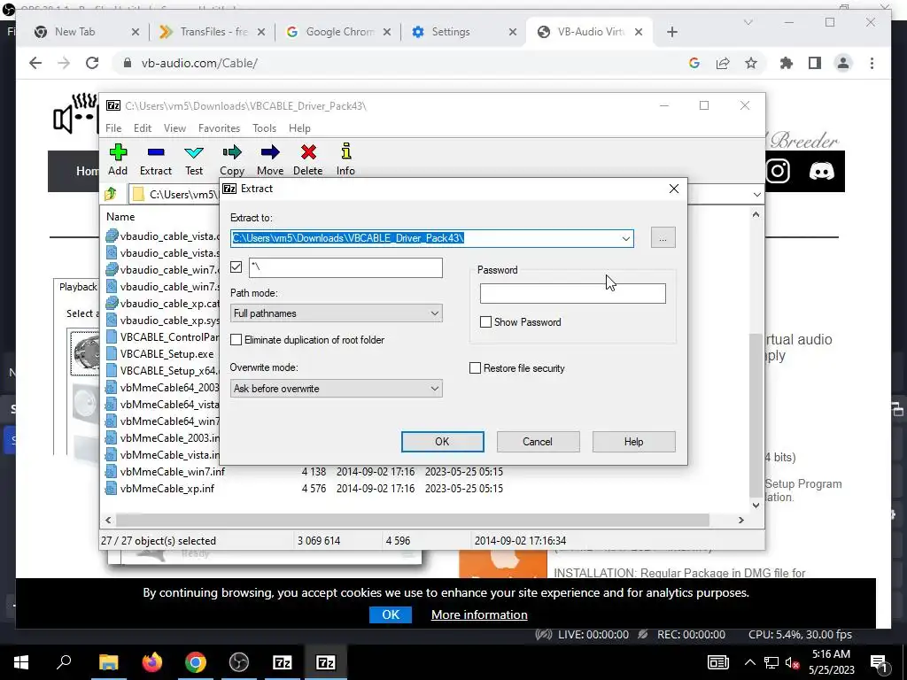
Task: Expand the 7-Zip address bar dropdown
Action: (756, 194)
